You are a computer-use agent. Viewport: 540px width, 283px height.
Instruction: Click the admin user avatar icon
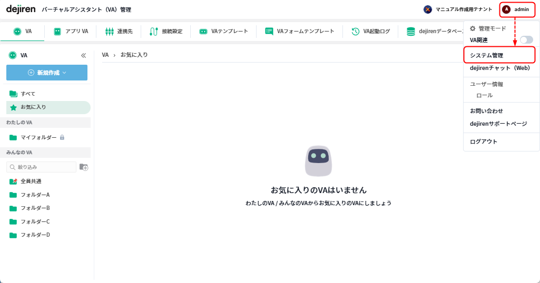pos(506,9)
